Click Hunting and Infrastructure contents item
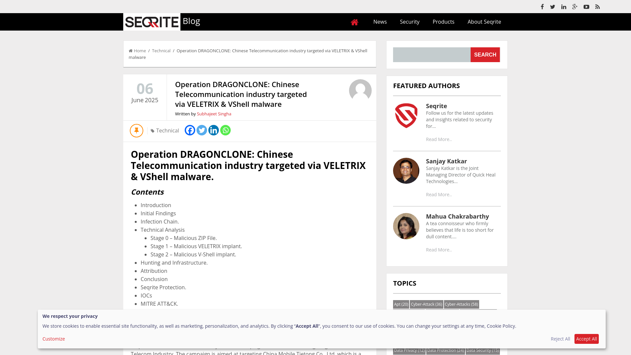 [x=174, y=263]
